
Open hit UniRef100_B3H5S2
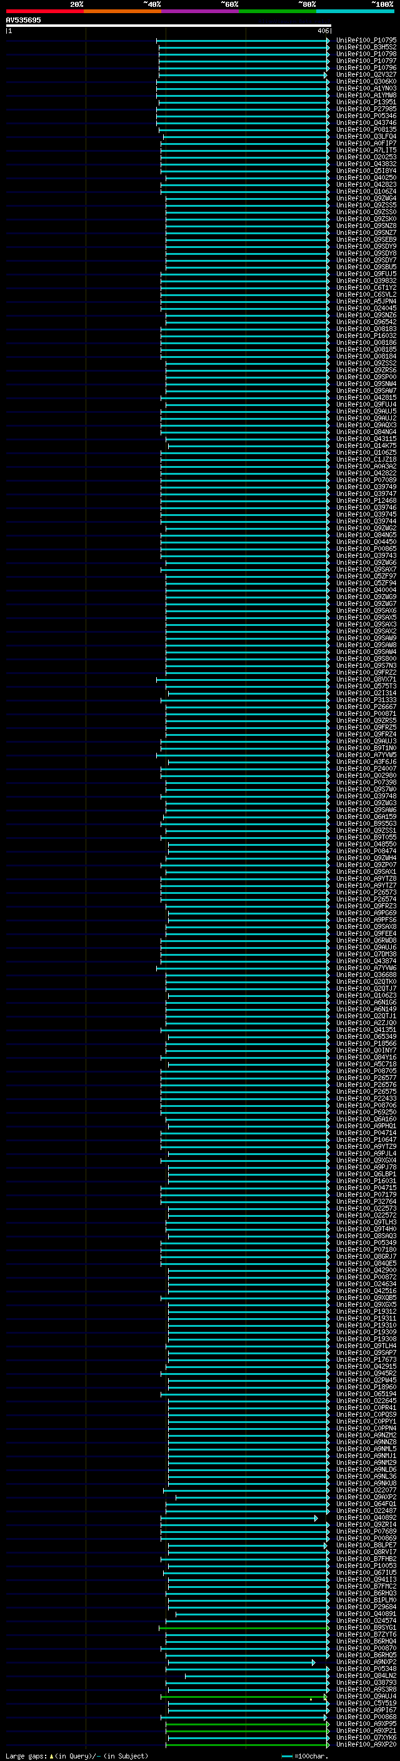point(366,47)
